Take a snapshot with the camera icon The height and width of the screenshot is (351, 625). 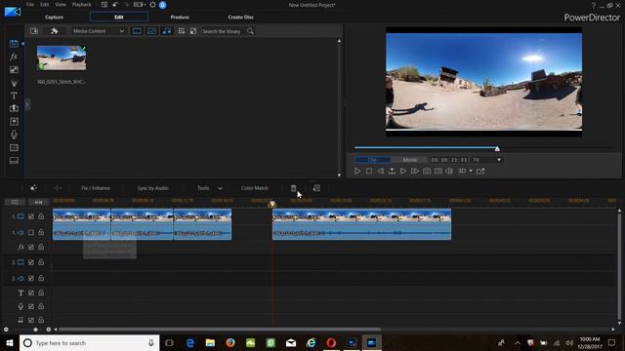click(x=427, y=172)
